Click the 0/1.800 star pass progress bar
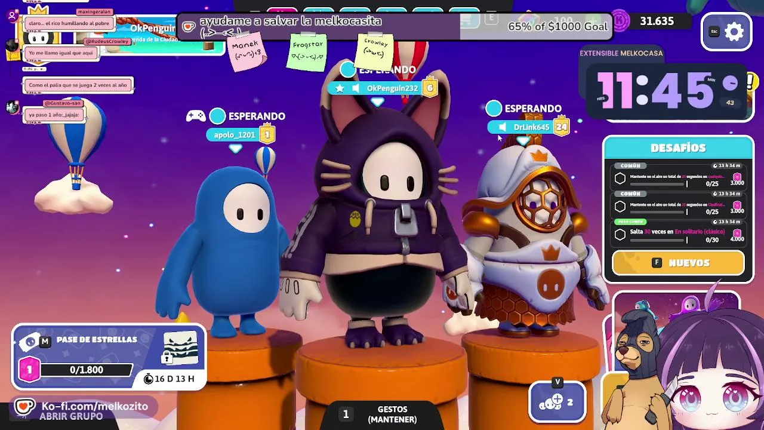This screenshot has height=430, width=764. pos(86,370)
